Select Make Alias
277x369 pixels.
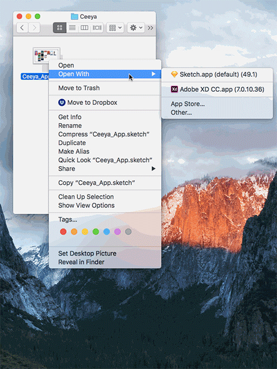105,151
